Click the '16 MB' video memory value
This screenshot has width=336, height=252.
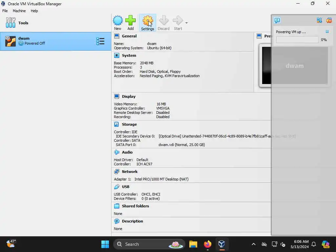pos(161,104)
